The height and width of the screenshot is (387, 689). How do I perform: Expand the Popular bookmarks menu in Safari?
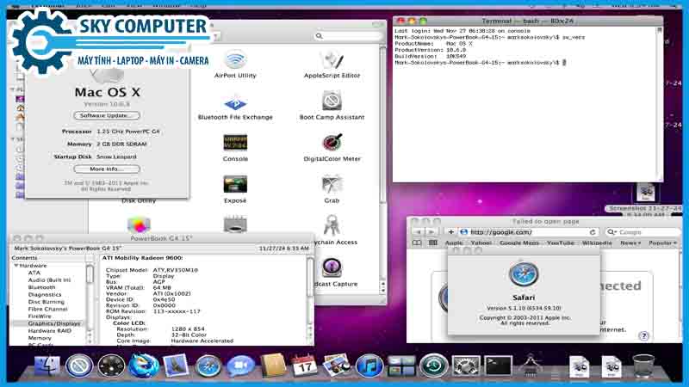661,243
